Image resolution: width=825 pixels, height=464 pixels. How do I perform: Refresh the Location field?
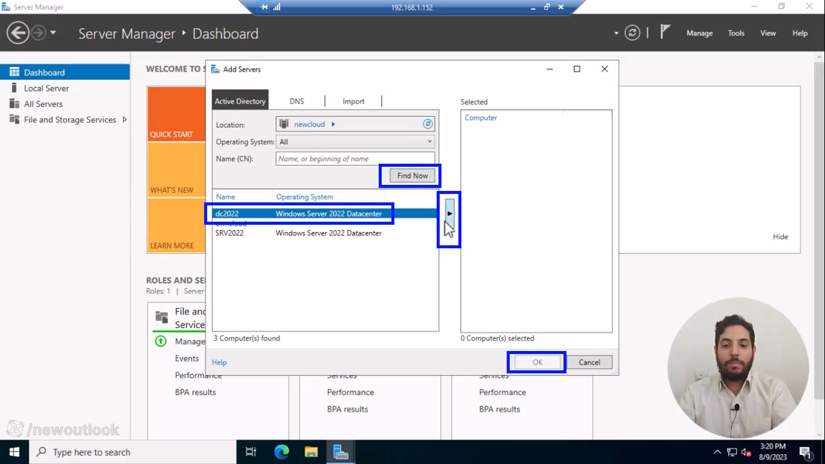click(428, 124)
